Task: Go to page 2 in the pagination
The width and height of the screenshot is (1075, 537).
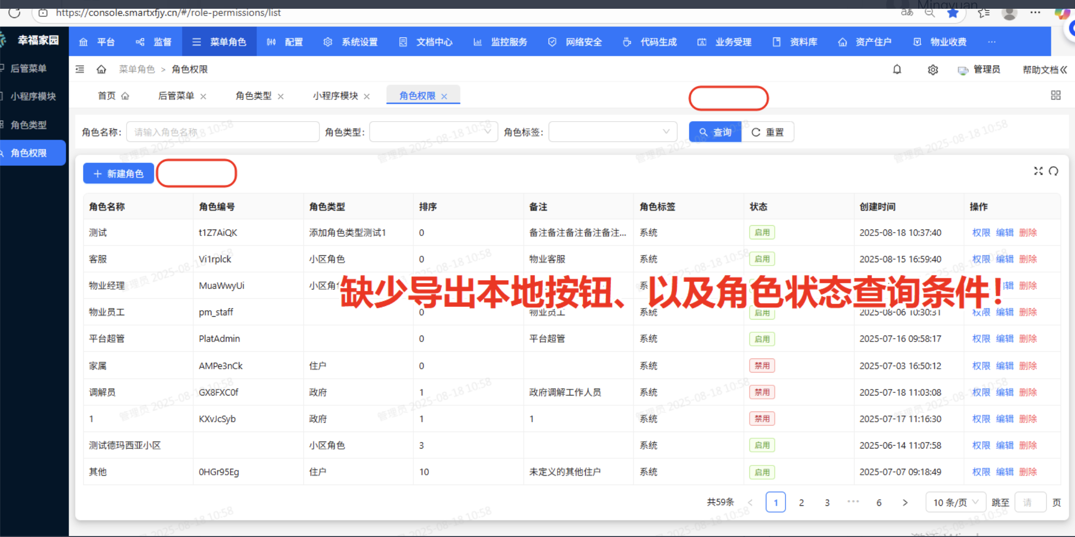Action: pos(801,502)
